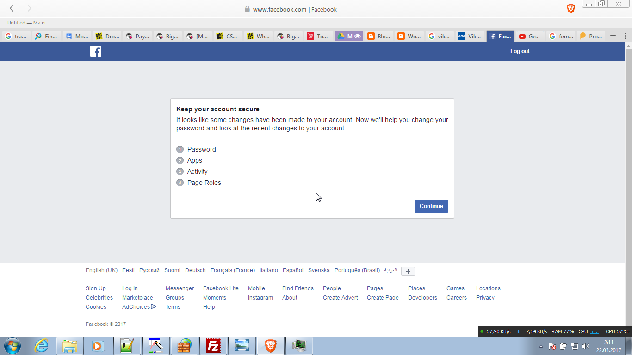The width and height of the screenshot is (632, 355).
Task: Click the AdChoices triangle icon in footer
Action: tap(154, 306)
